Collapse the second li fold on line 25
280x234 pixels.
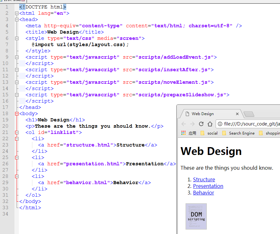[17, 157]
